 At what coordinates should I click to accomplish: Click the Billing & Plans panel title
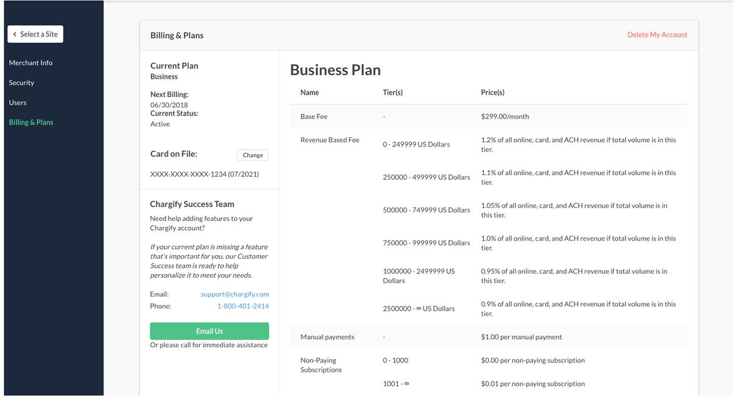click(x=177, y=35)
